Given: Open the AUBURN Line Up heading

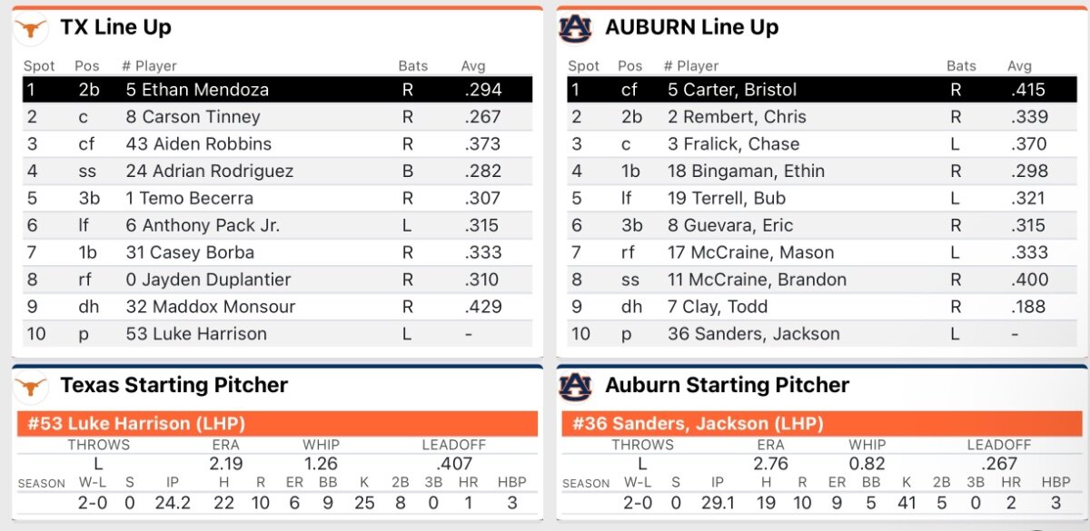Looking at the screenshot, I should point(691,28).
